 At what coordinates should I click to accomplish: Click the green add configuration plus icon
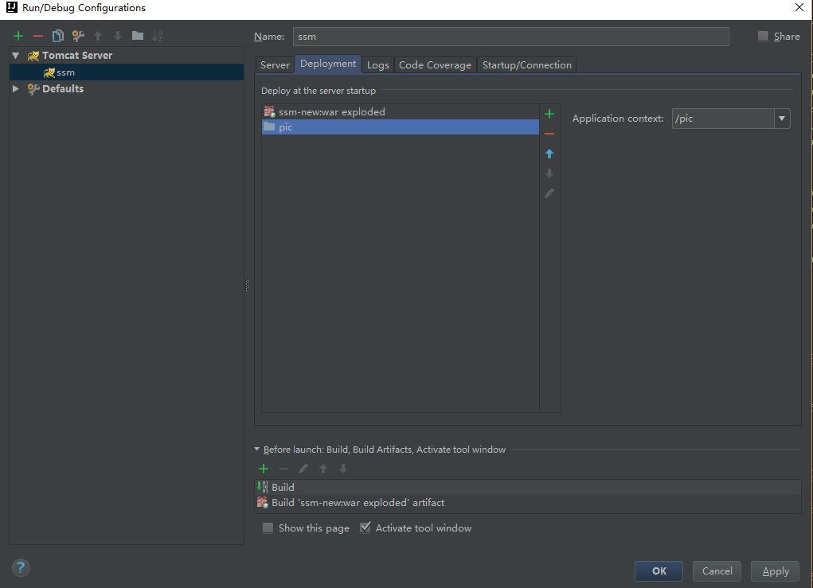[18, 36]
